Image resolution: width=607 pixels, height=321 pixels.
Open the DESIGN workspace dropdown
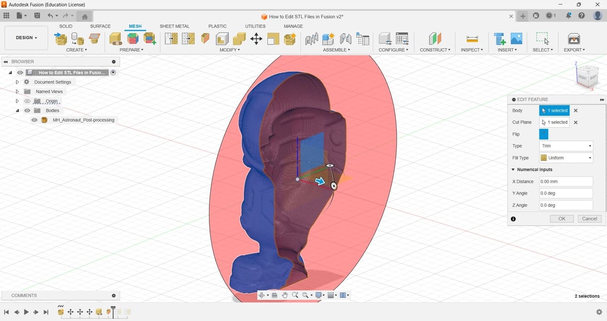pos(26,38)
